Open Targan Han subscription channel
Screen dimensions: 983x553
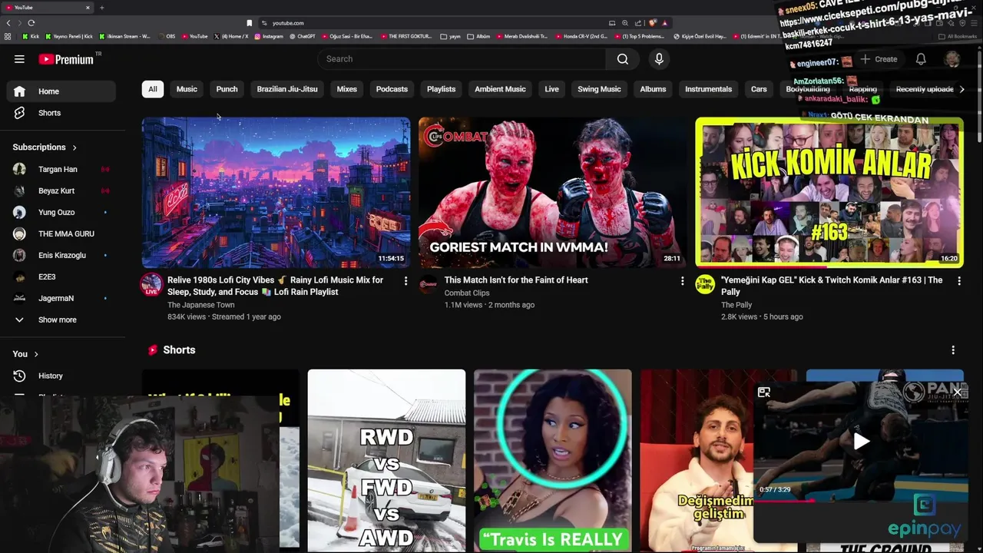tap(61, 170)
